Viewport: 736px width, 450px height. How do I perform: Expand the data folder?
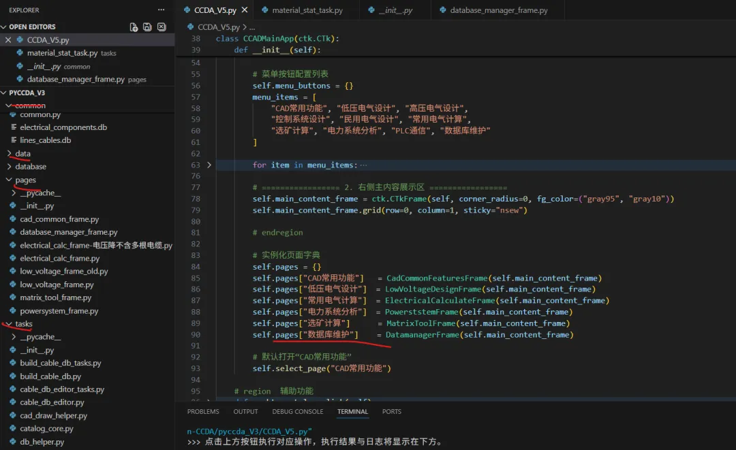(9, 153)
